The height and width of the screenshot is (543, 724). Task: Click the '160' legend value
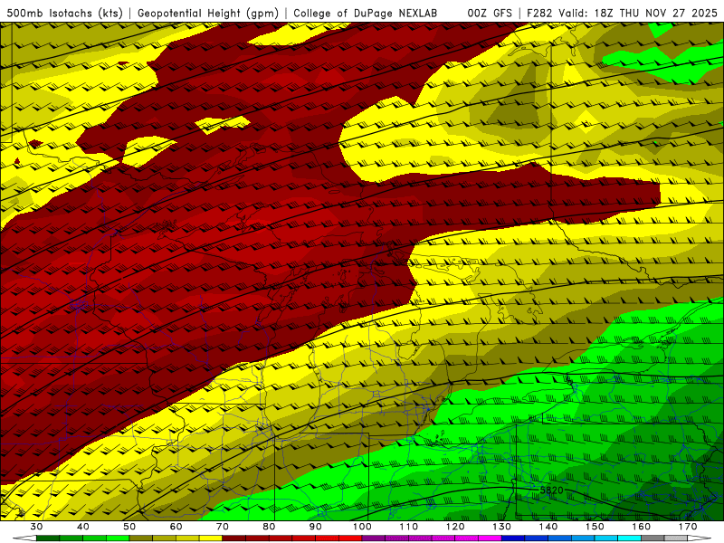pyautogui.click(x=642, y=527)
